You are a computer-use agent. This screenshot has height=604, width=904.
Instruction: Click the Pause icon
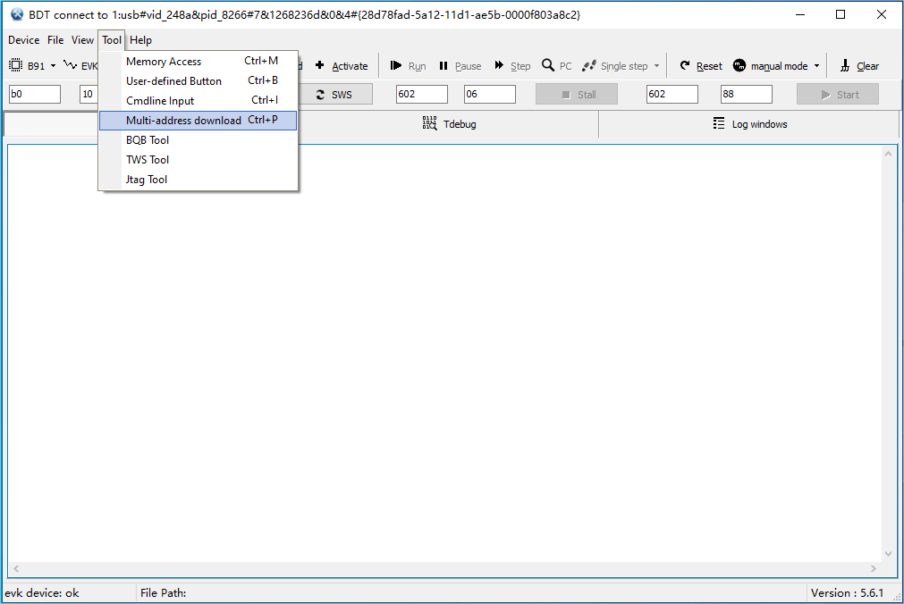point(444,66)
